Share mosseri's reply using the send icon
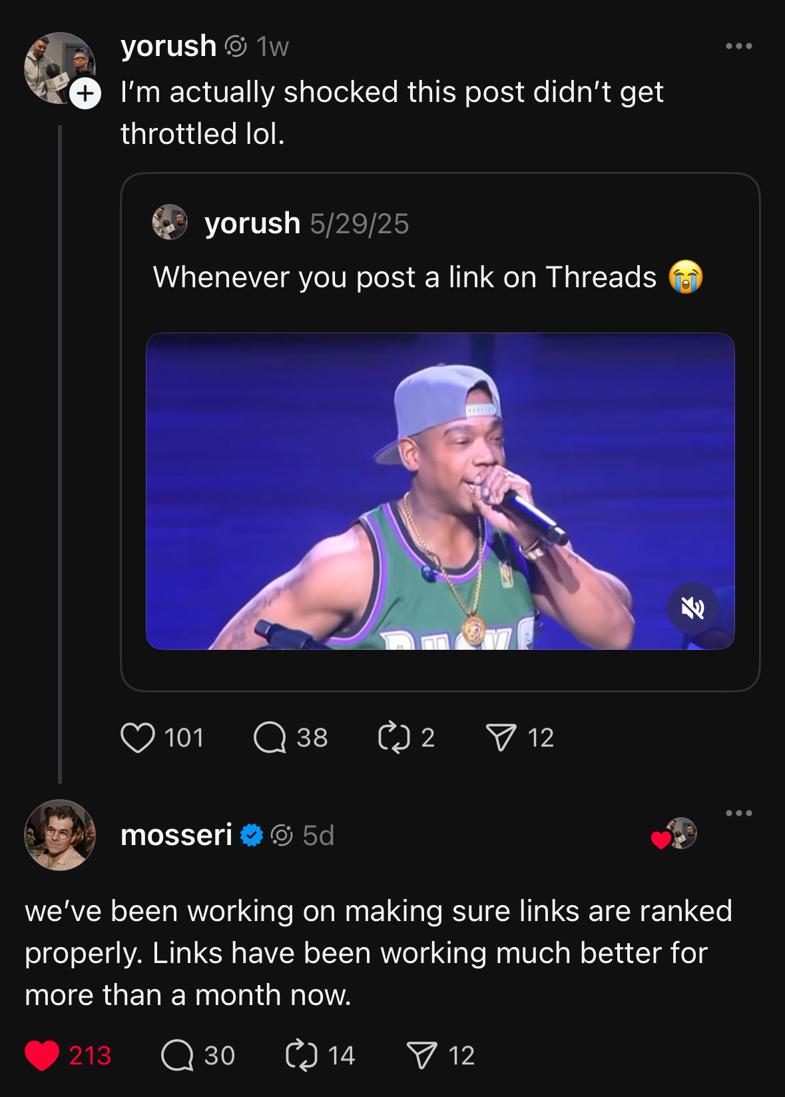 click(x=421, y=1056)
